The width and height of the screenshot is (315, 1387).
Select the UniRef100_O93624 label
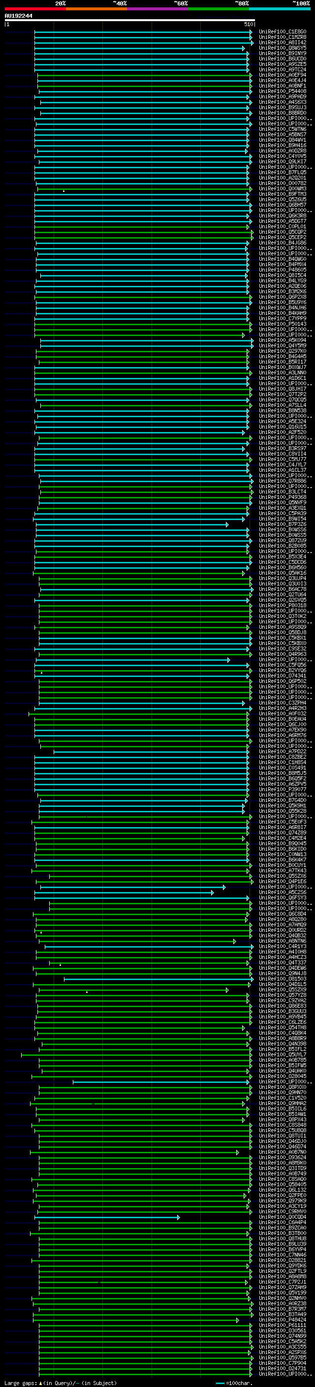click(283, 1157)
